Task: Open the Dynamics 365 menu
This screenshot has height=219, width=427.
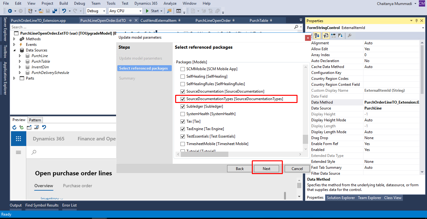Action: coord(146,3)
